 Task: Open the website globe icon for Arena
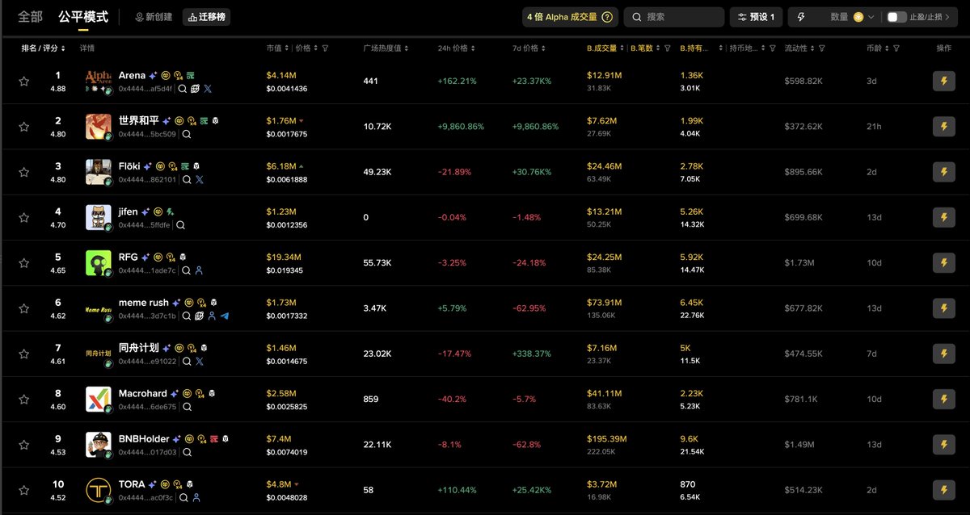(x=195, y=89)
